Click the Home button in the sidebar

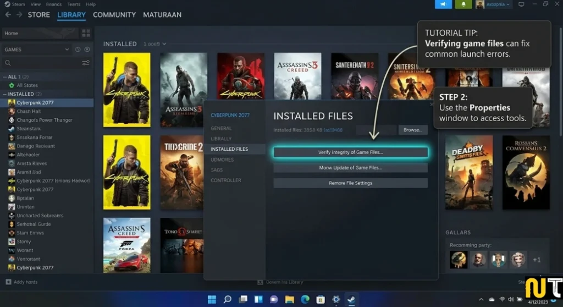40,33
